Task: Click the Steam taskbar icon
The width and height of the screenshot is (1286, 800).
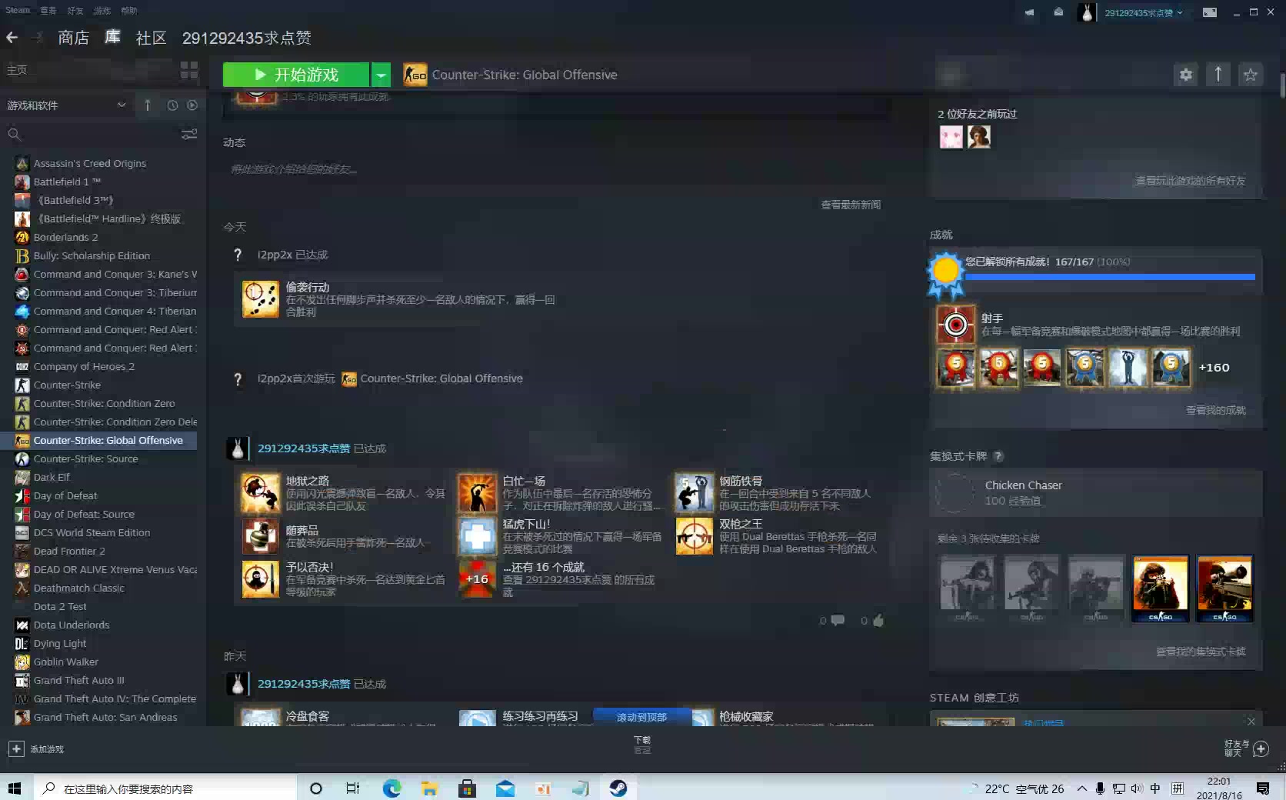Action: 618,788
